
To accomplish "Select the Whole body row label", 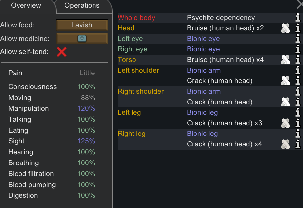I will pyautogui.click(x=136, y=18).
